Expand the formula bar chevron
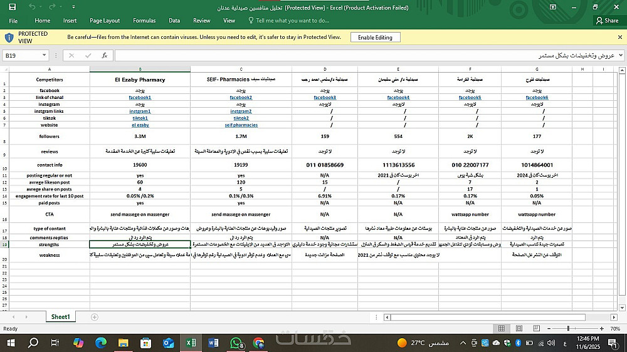The image size is (627, 352). 621,55
